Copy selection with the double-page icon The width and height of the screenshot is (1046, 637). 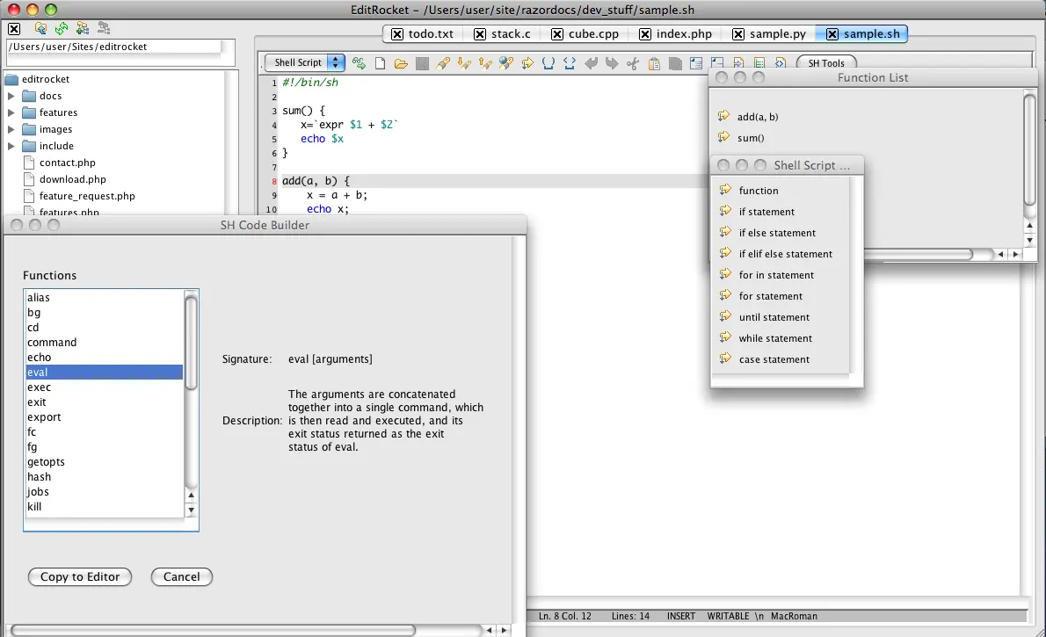coord(675,63)
